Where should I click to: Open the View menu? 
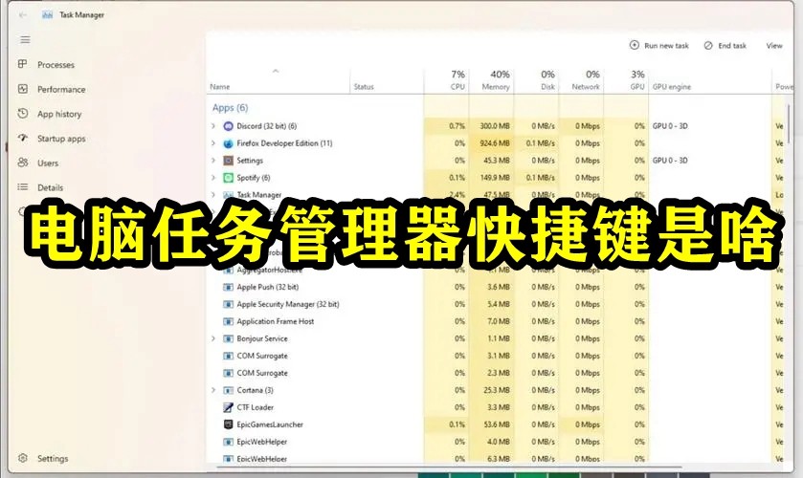[x=774, y=46]
